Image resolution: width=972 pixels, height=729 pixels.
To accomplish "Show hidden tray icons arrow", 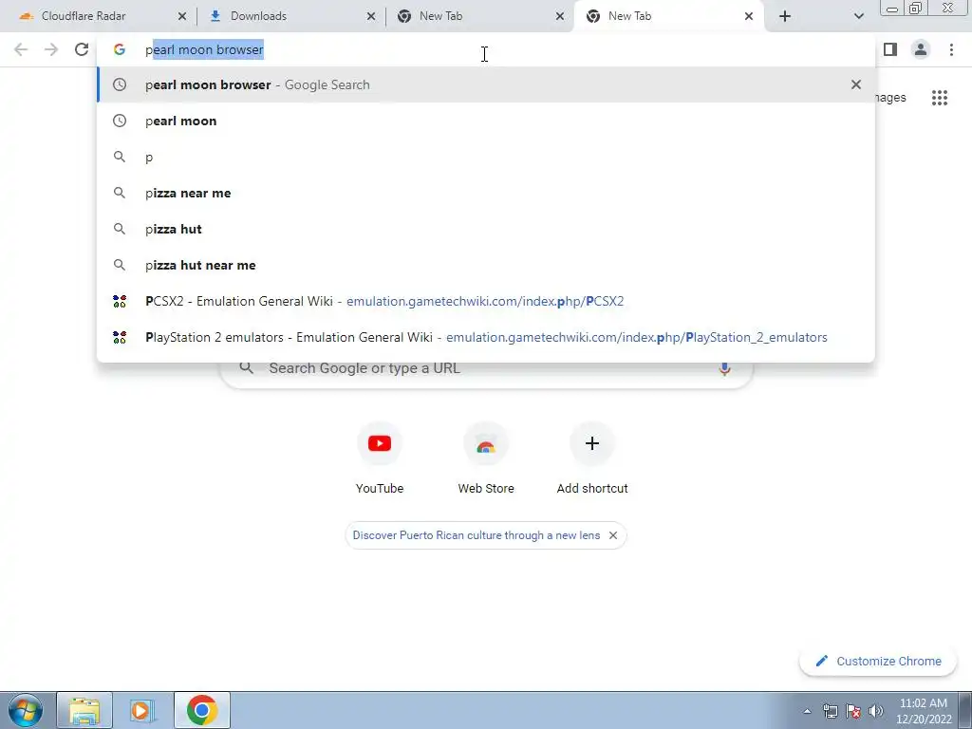I will coord(807,711).
